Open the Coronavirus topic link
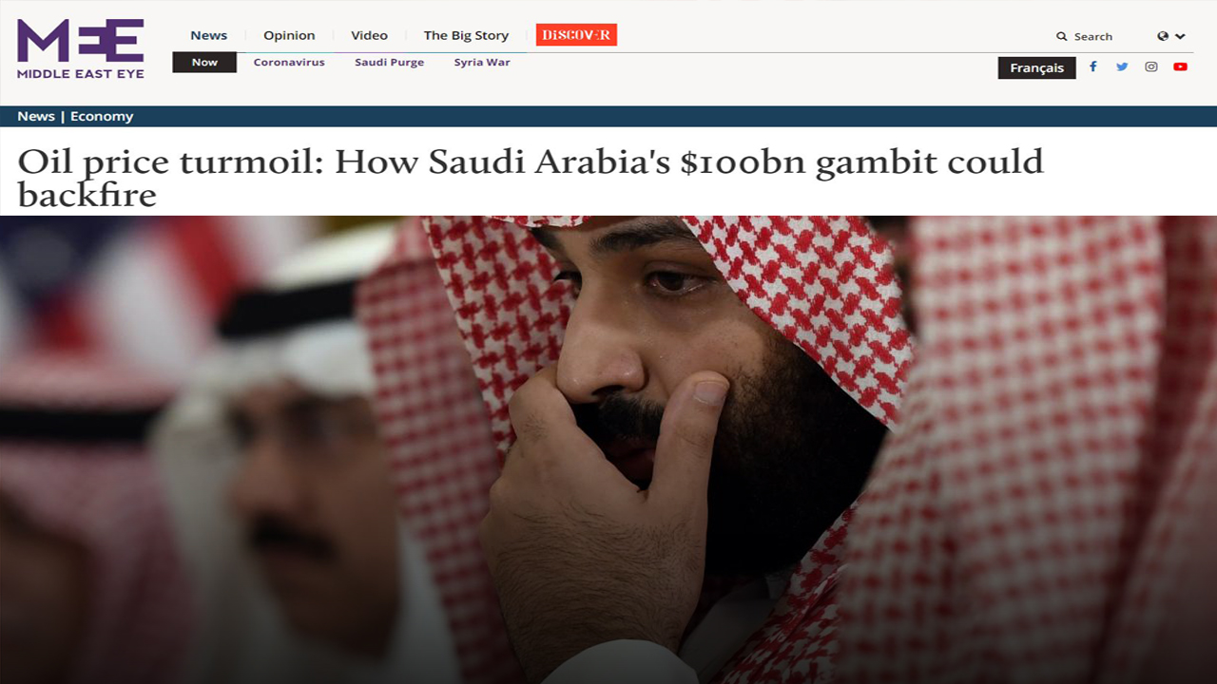The image size is (1217, 684). [x=289, y=63]
